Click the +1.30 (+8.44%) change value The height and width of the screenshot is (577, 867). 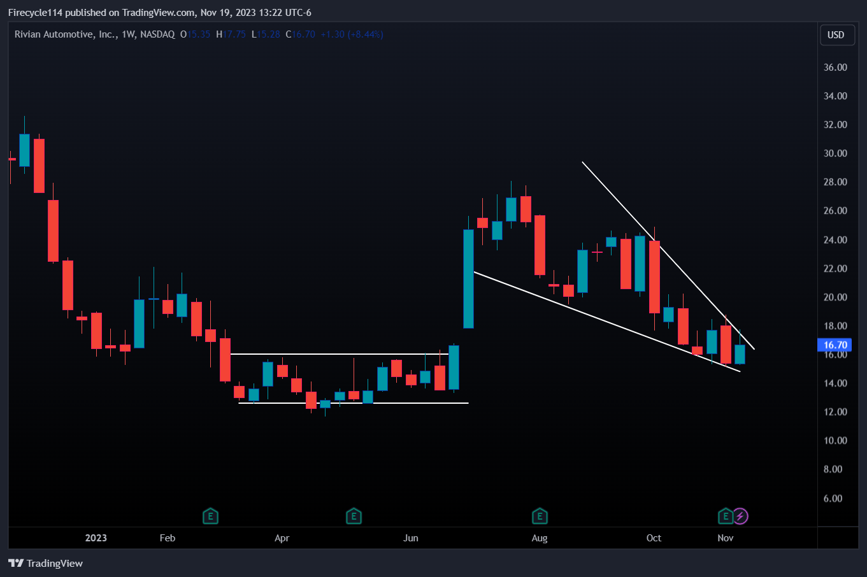coord(352,34)
